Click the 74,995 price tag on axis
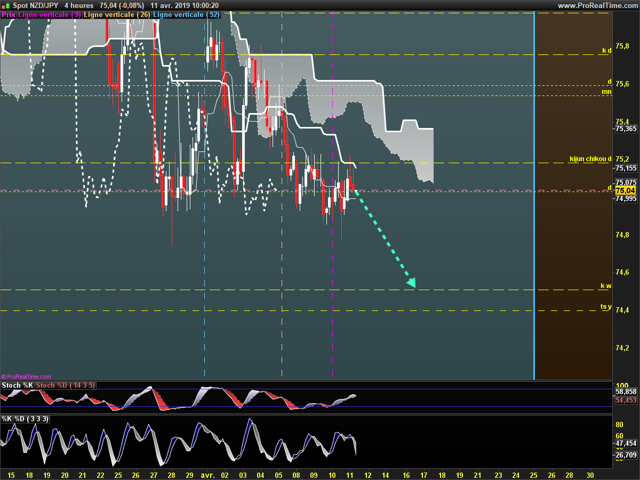Image resolution: width=640 pixels, height=480 pixels. click(626, 198)
